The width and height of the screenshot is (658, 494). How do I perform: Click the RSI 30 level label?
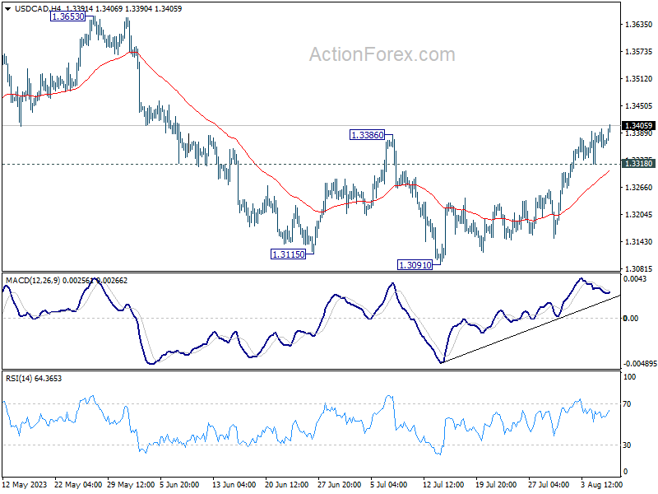point(627,445)
